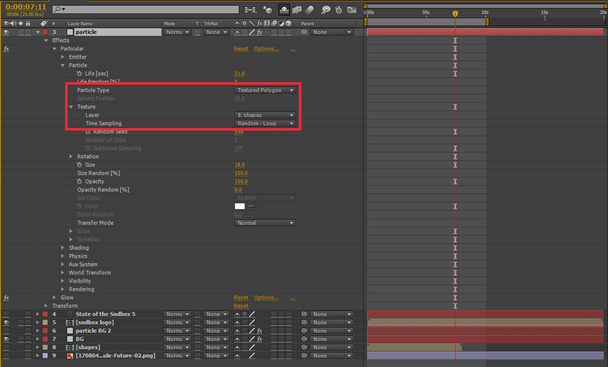Click the parent pick whip of BG layer
Screen dimensions: 608x367
tap(304, 339)
